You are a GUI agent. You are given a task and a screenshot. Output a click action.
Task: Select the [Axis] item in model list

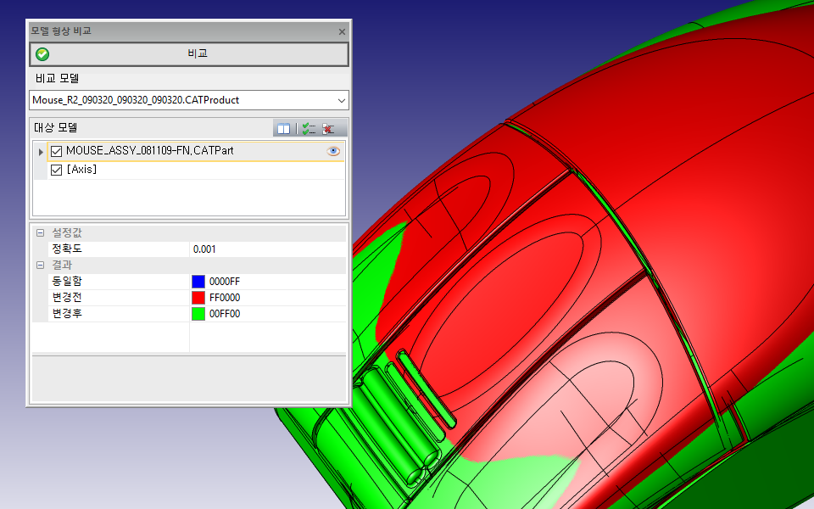81,170
